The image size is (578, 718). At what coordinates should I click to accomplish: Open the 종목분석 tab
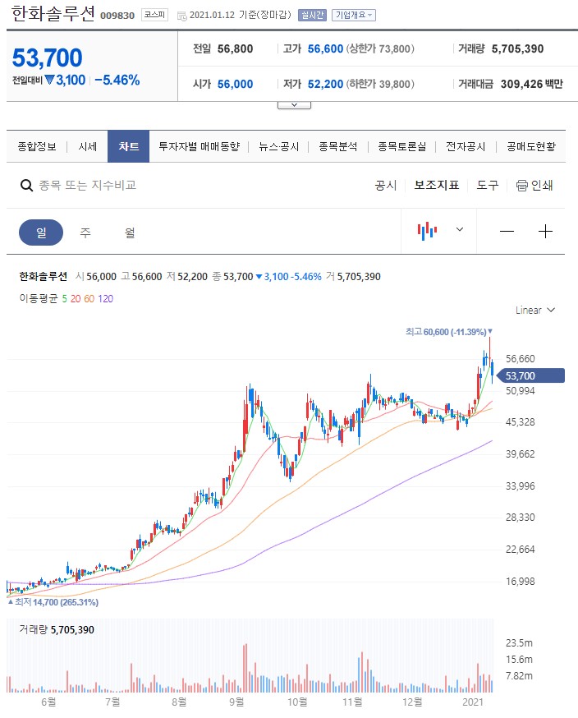click(x=337, y=146)
